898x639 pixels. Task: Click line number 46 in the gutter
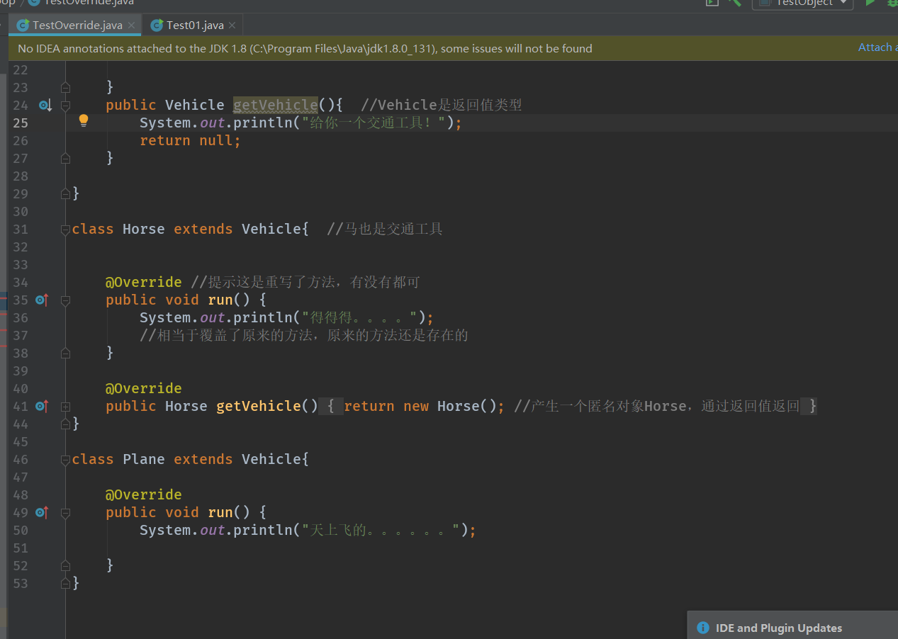pyautogui.click(x=21, y=460)
